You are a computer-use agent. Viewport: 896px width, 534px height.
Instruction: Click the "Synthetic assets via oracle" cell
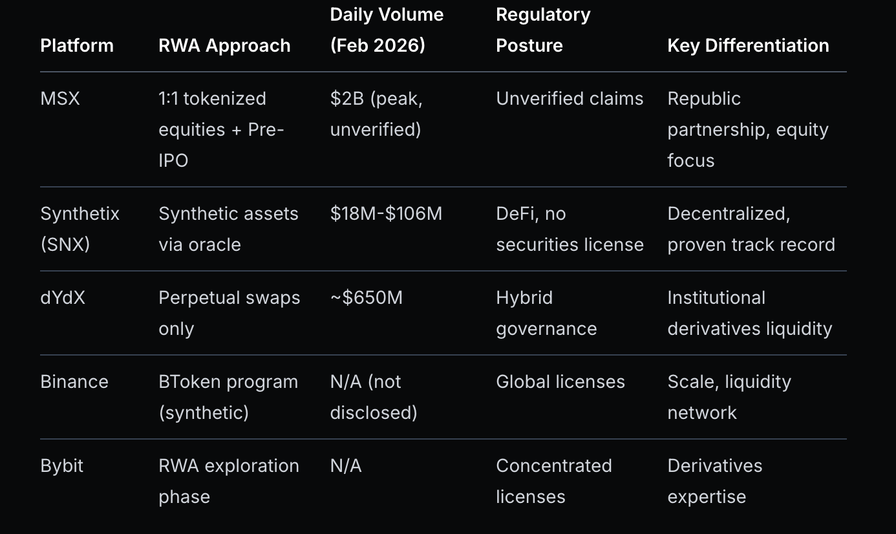[x=228, y=229]
